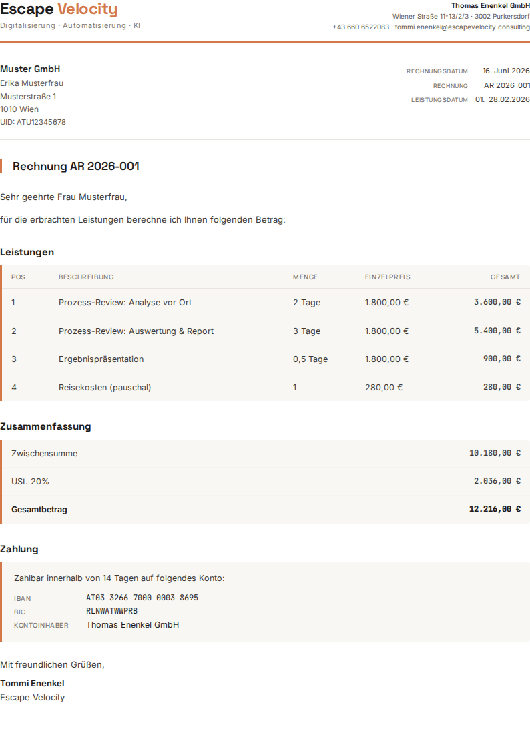The width and height of the screenshot is (530, 749).
Task: Click salutation 'Sehr geehrte Frau Musterfrau,'
Action: pyautogui.click(x=63, y=197)
